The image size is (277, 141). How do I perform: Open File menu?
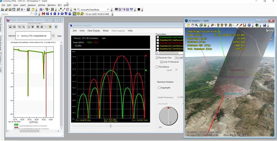point(3,5)
